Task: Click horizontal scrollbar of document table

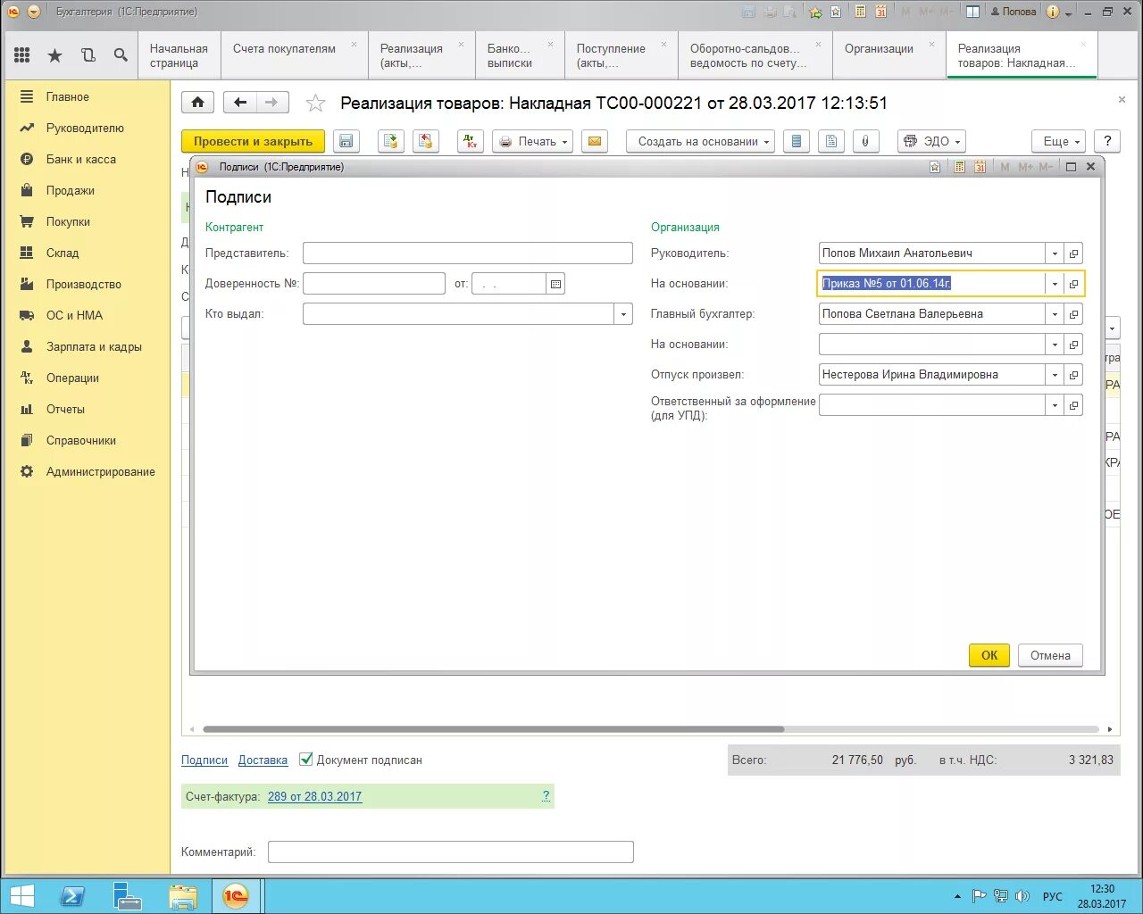Action: pos(494,729)
